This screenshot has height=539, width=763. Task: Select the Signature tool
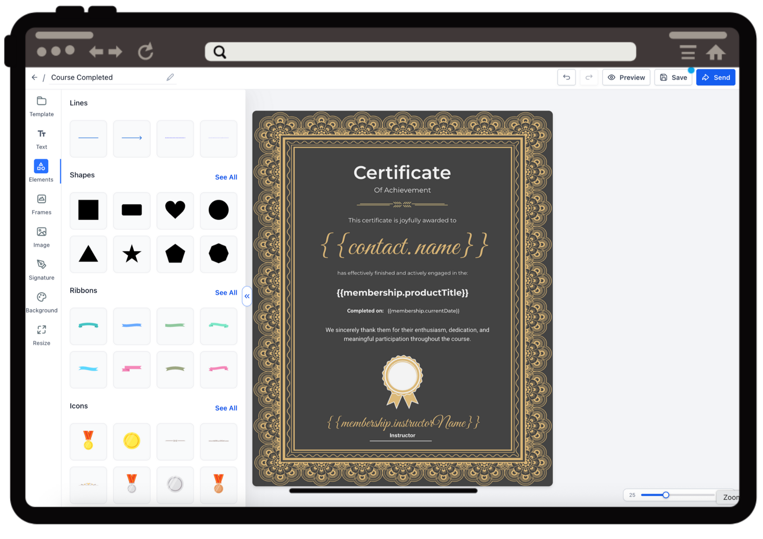[x=41, y=270]
